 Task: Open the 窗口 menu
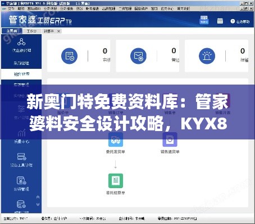(x=154, y=8)
